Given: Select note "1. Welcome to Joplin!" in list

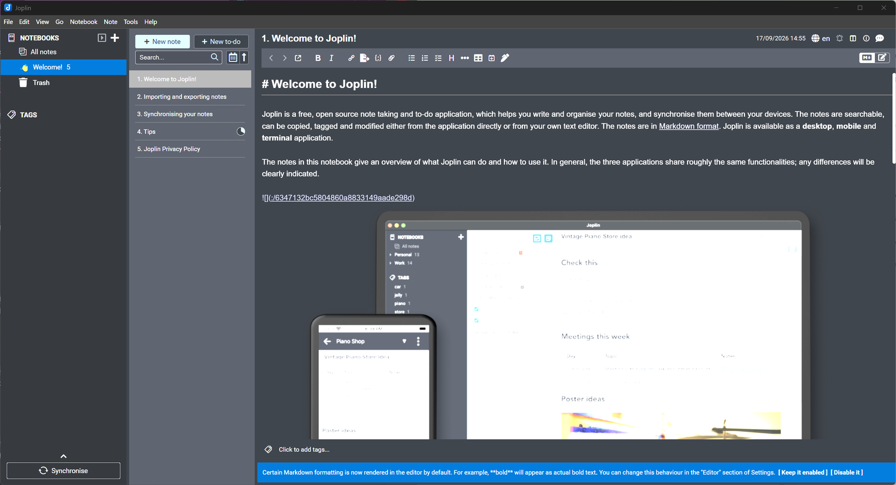Looking at the screenshot, I should coord(190,79).
